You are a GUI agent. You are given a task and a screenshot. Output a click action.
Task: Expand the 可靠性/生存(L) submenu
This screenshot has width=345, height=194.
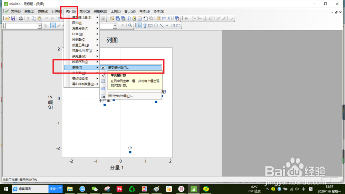coord(82,51)
